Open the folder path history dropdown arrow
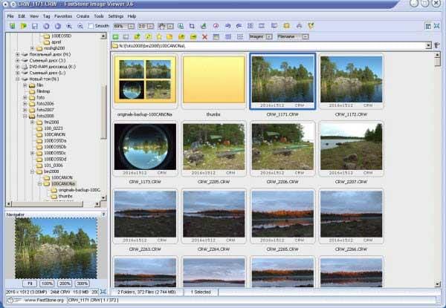Screen dimensions: 446x308 pyautogui.click(x=429, y=46)
